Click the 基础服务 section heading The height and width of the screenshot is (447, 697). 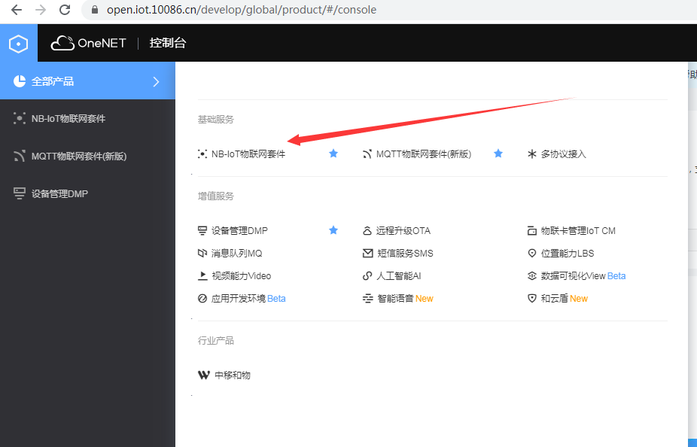click(215, 120)
